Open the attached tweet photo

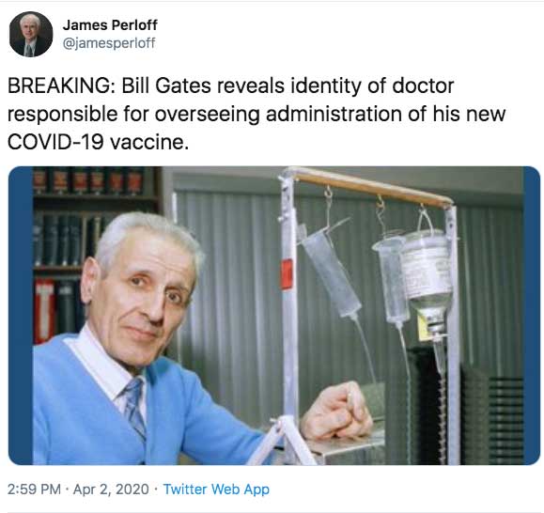coord(274,316)
